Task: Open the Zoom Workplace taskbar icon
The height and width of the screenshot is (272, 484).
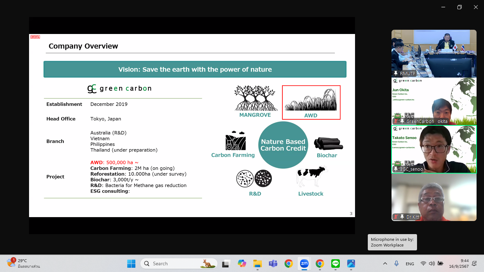Action: click(304, 263)
